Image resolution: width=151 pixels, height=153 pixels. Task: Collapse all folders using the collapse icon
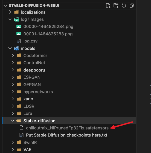(x=132, y=5)
